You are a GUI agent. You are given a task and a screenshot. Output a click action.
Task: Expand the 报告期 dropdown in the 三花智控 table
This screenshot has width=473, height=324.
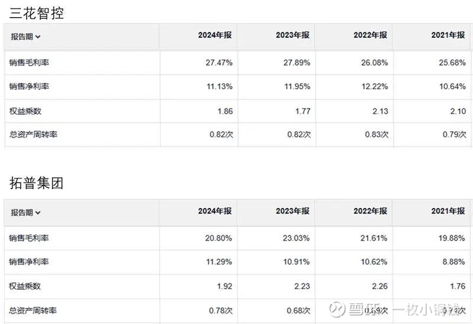26,36
